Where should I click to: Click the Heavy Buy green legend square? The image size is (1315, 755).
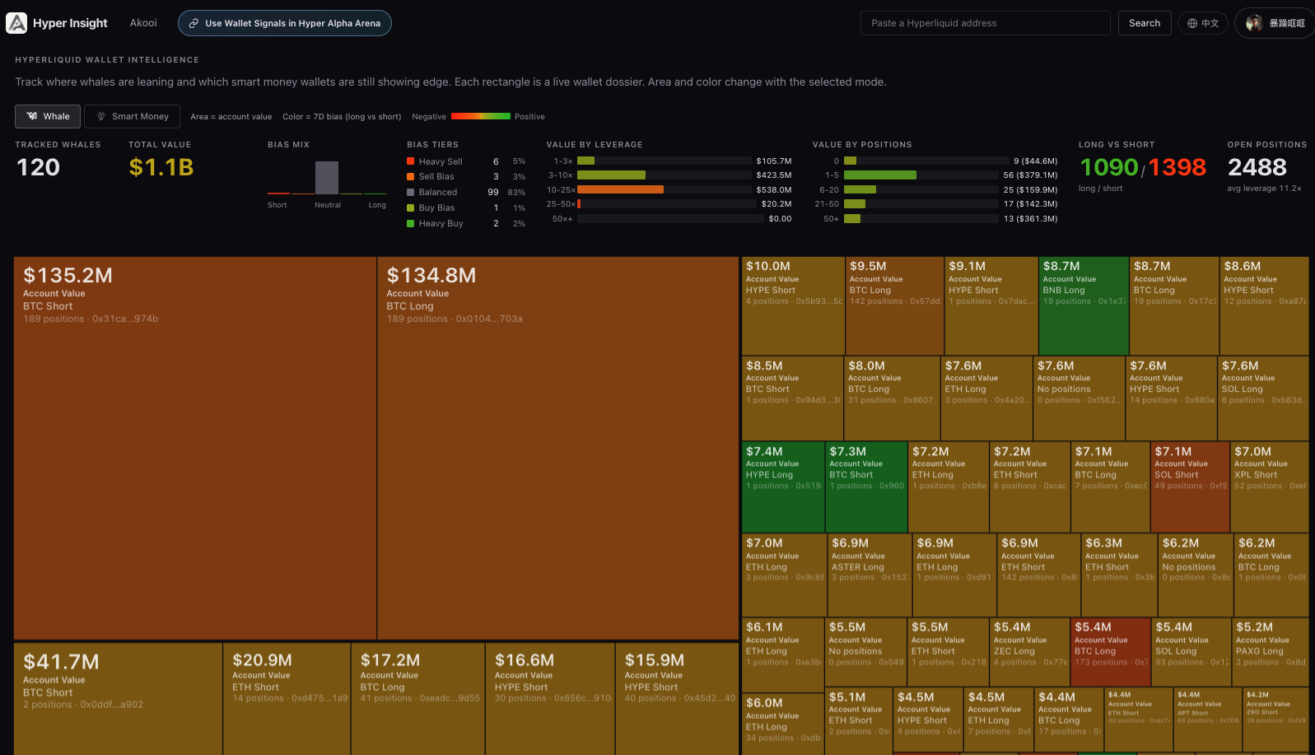pyautogui.click(x=410, y=223)
